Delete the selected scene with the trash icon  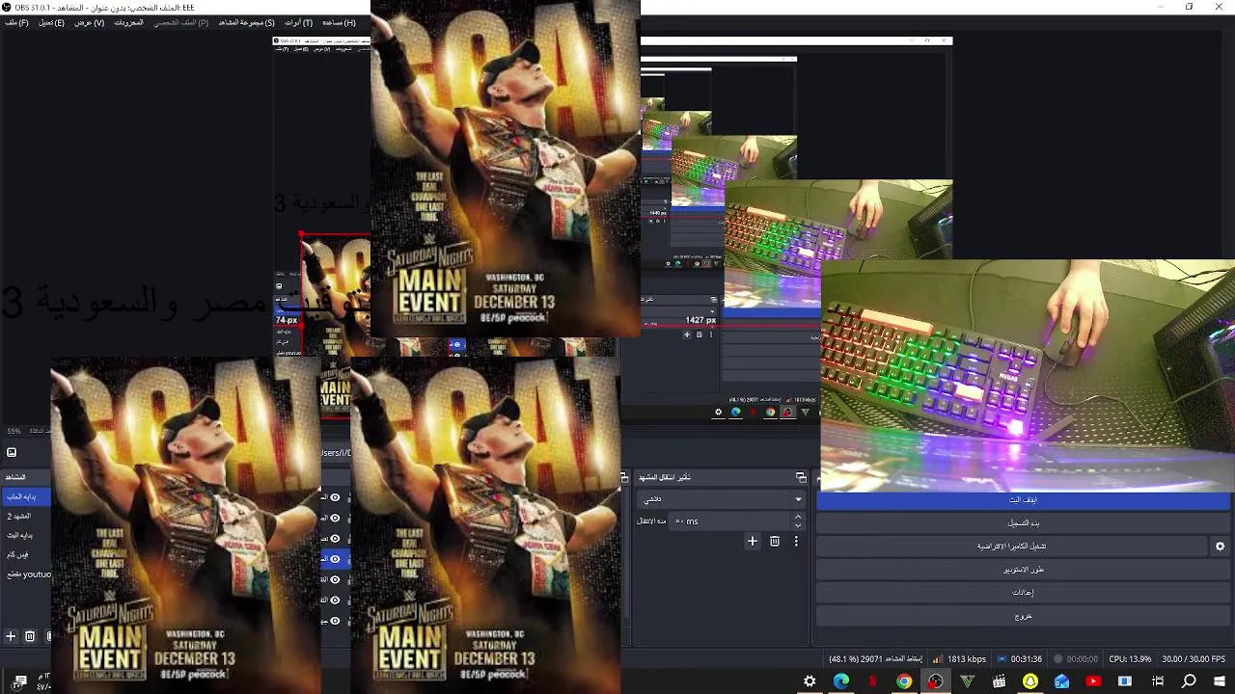point(30,636)
